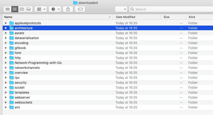Switch to column view in Finder
Image resolution: width=213 pixels, height=115 pixels.
click(x=22, y=9)
